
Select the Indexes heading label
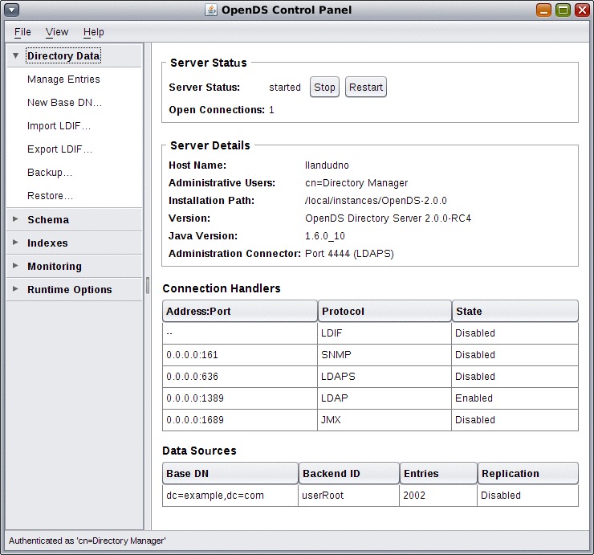(x=47, y=243)
